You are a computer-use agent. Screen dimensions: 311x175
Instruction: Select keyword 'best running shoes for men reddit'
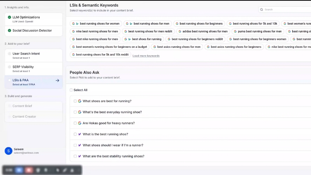tap(148, 31)
